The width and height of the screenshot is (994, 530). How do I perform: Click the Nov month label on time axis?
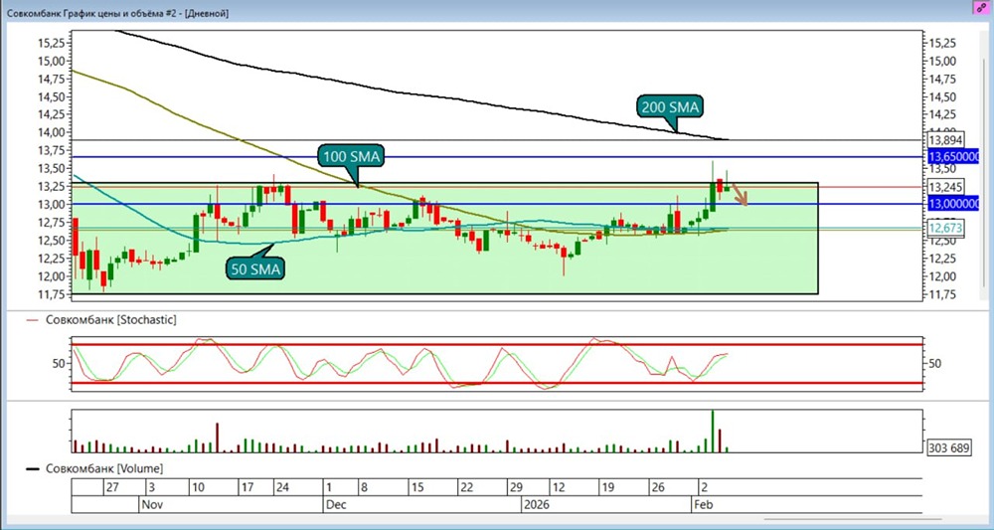(151, 504)
